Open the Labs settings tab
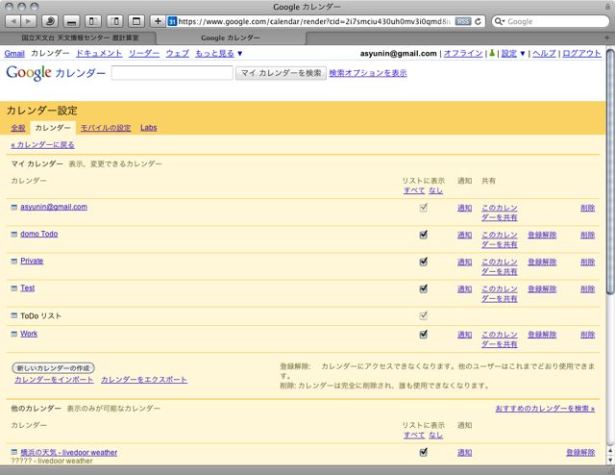The image size is (615, 475). coord(149,128)
